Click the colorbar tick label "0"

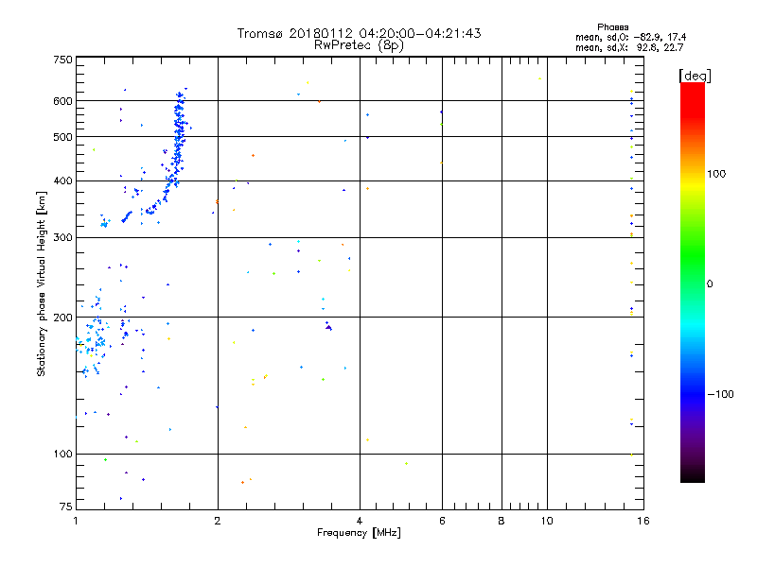tap(710, 284)
